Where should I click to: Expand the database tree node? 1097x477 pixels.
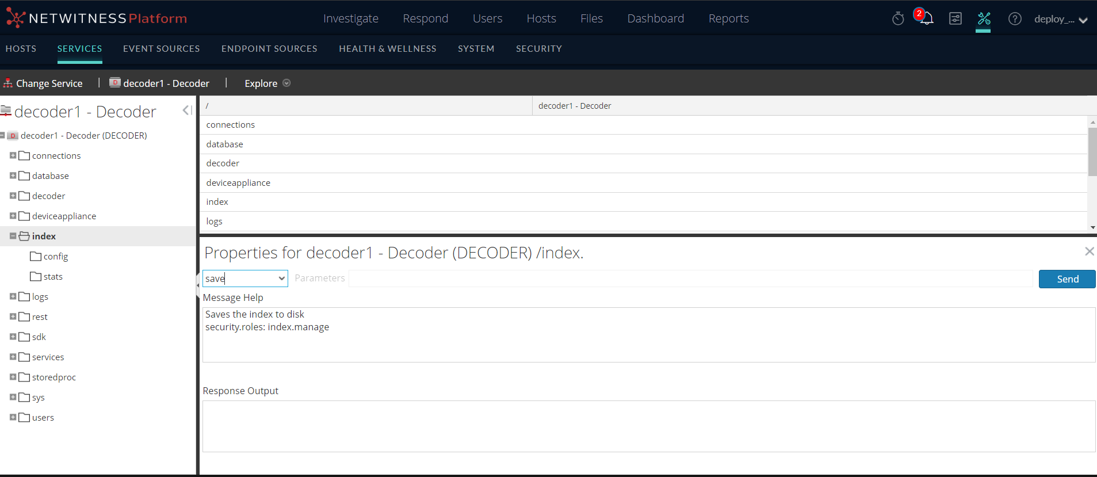(13, 175)
